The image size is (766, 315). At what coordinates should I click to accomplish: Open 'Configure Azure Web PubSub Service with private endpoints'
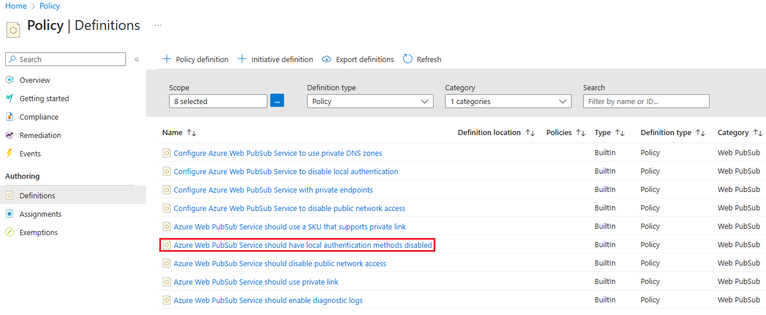273,190
